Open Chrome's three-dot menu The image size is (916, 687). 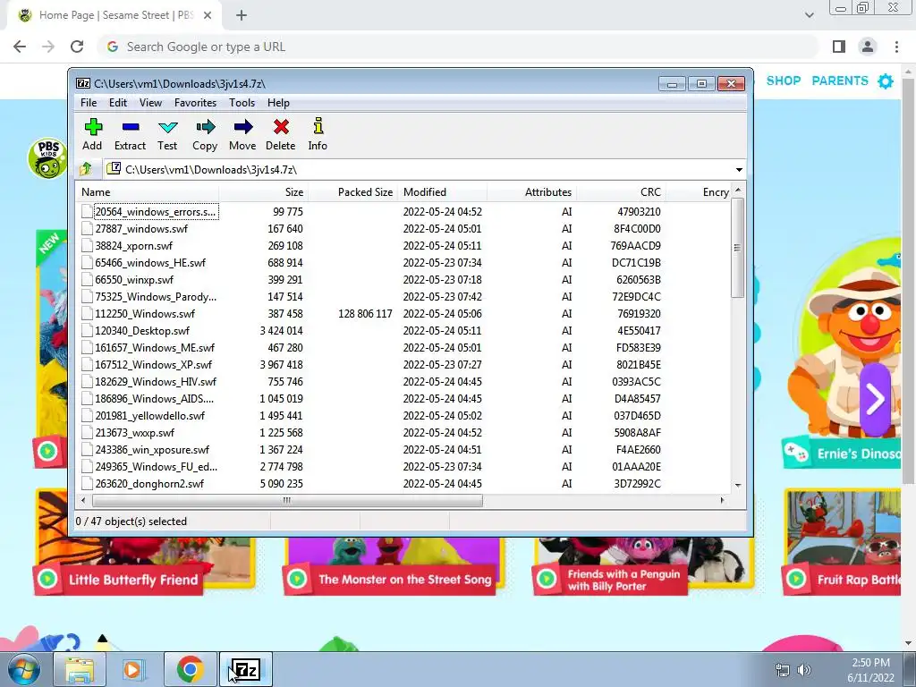point(896,47)
